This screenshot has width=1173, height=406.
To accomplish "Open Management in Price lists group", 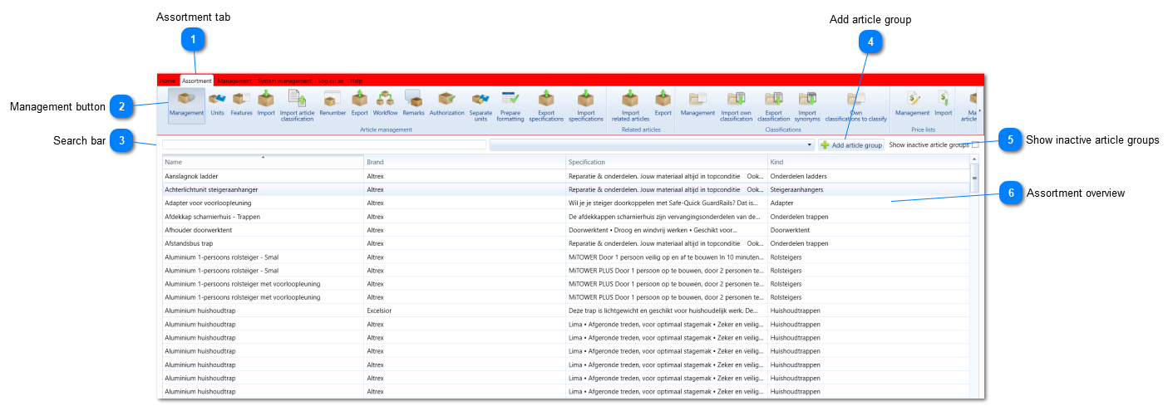I will click(x=912, y=103).
